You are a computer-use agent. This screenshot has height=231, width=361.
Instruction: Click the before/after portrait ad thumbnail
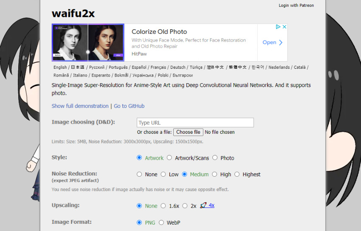click(x=88, y=42)
